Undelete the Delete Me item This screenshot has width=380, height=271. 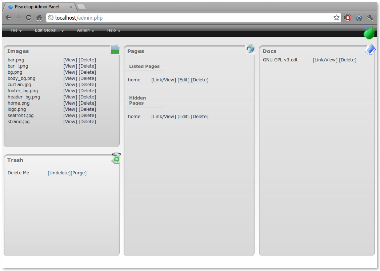(59, 173)
